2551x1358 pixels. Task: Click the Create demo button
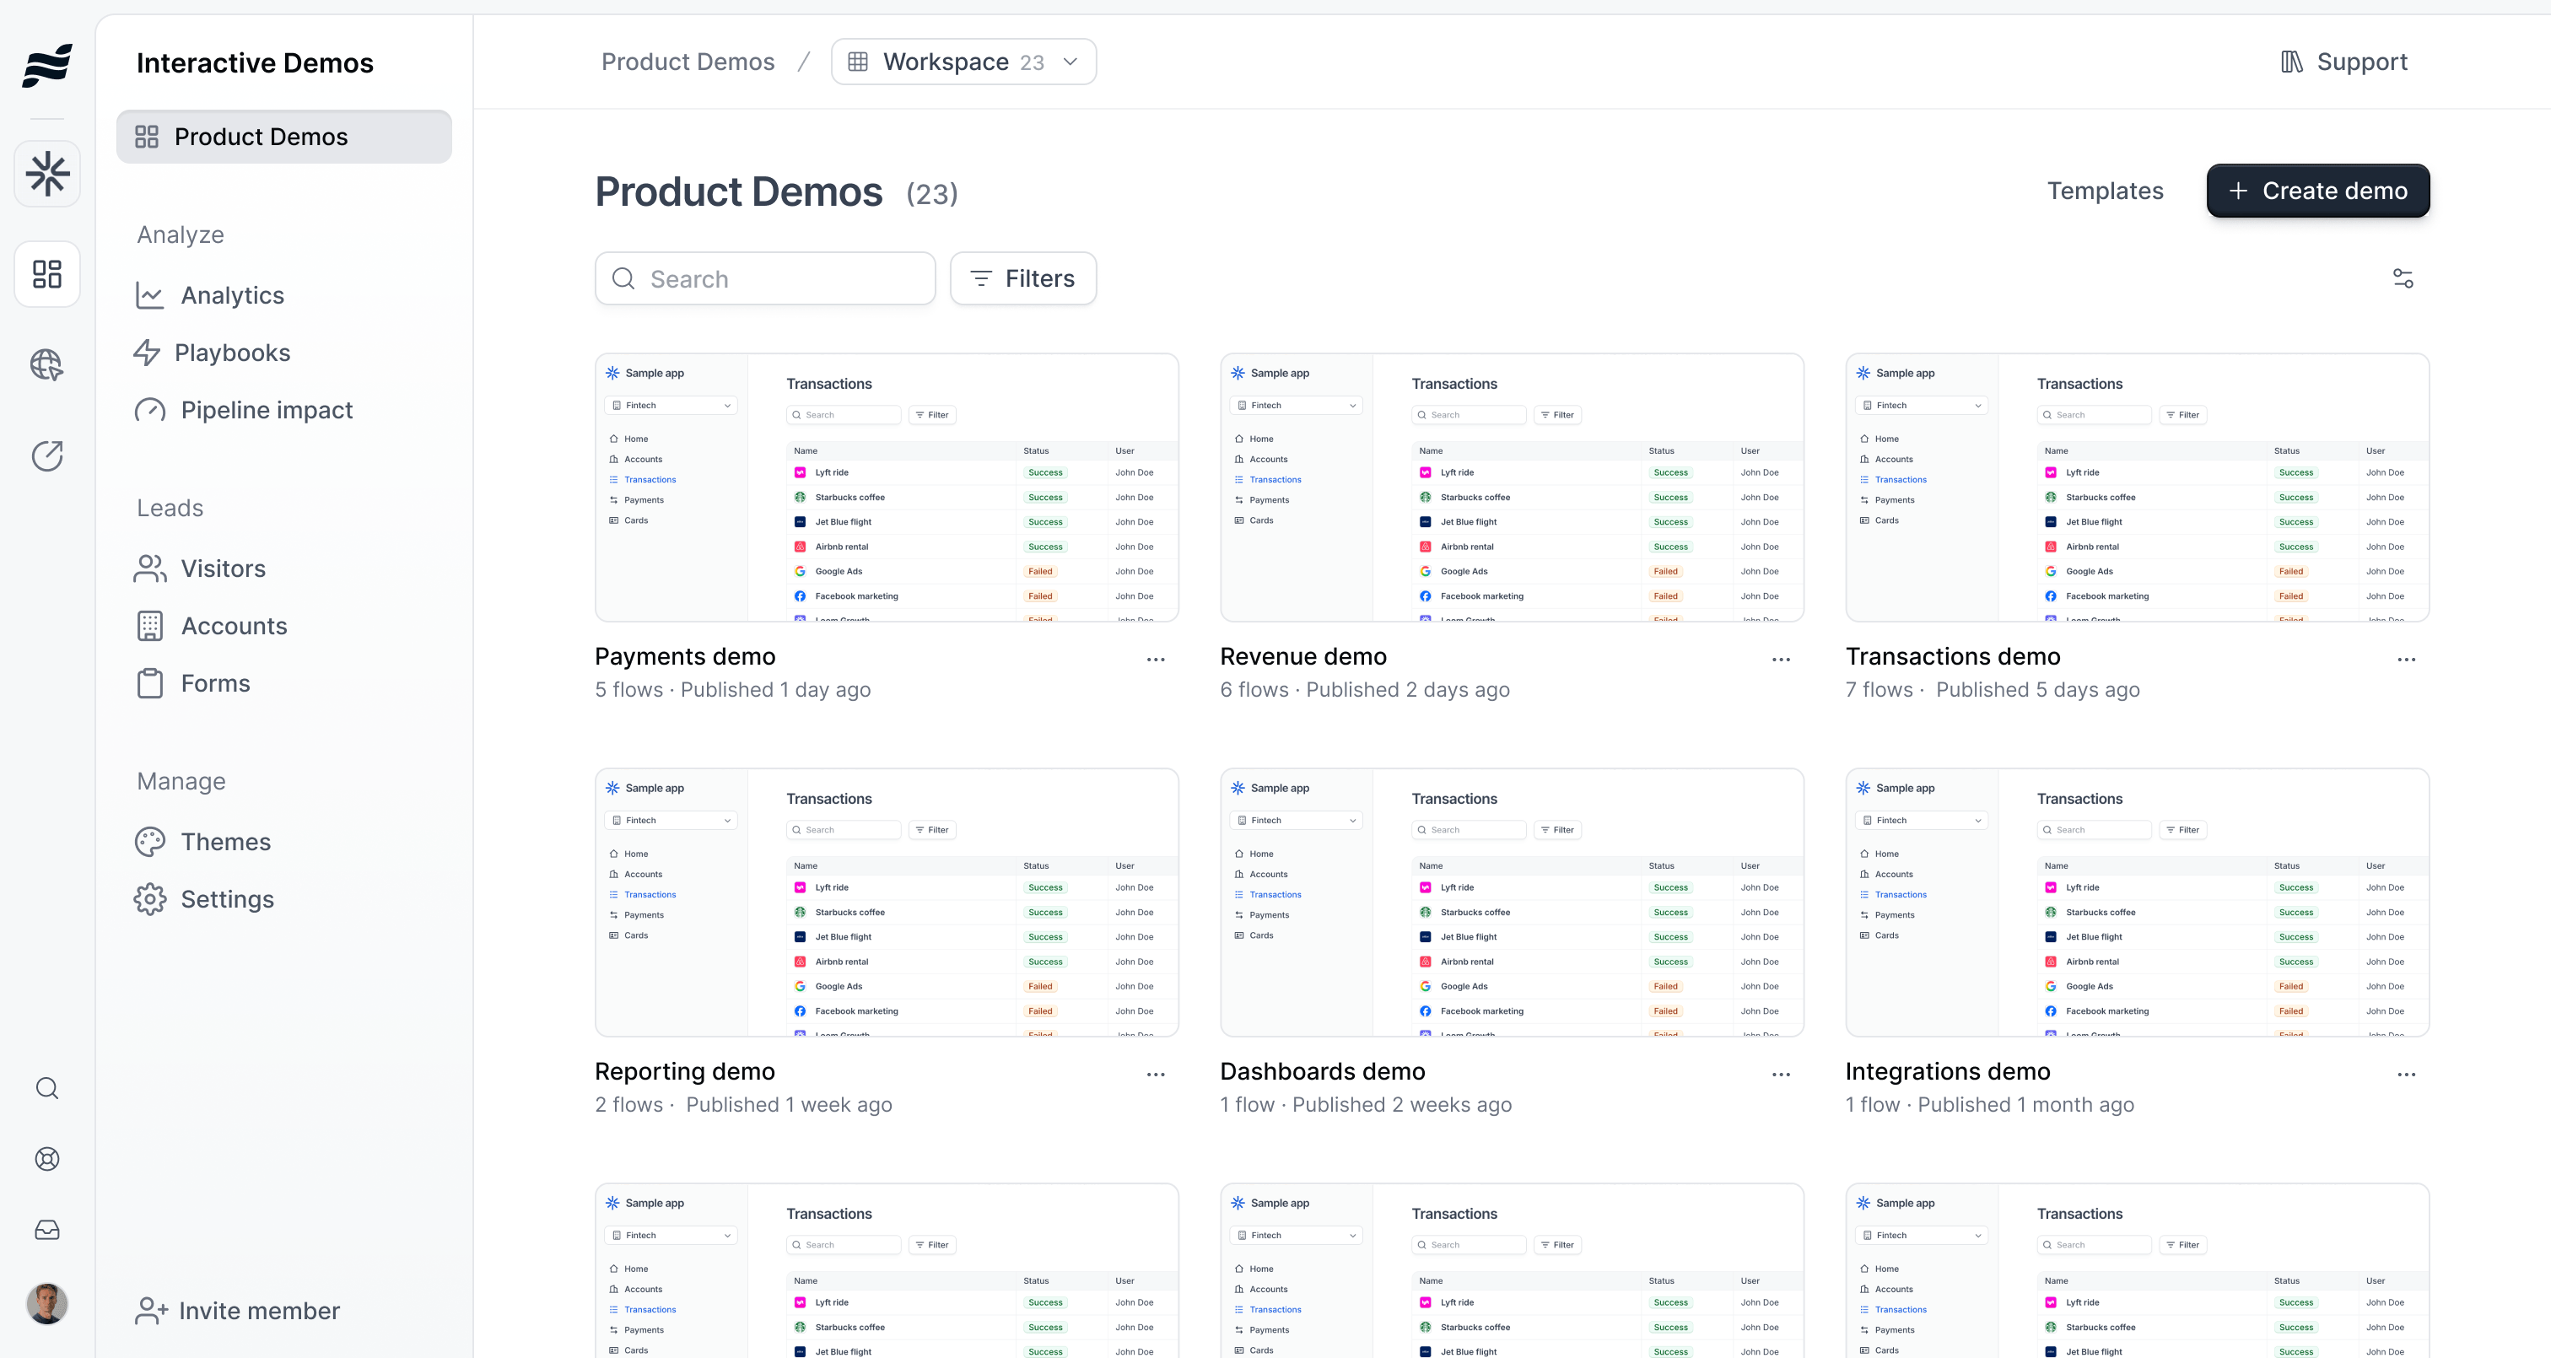point(2317,190)
